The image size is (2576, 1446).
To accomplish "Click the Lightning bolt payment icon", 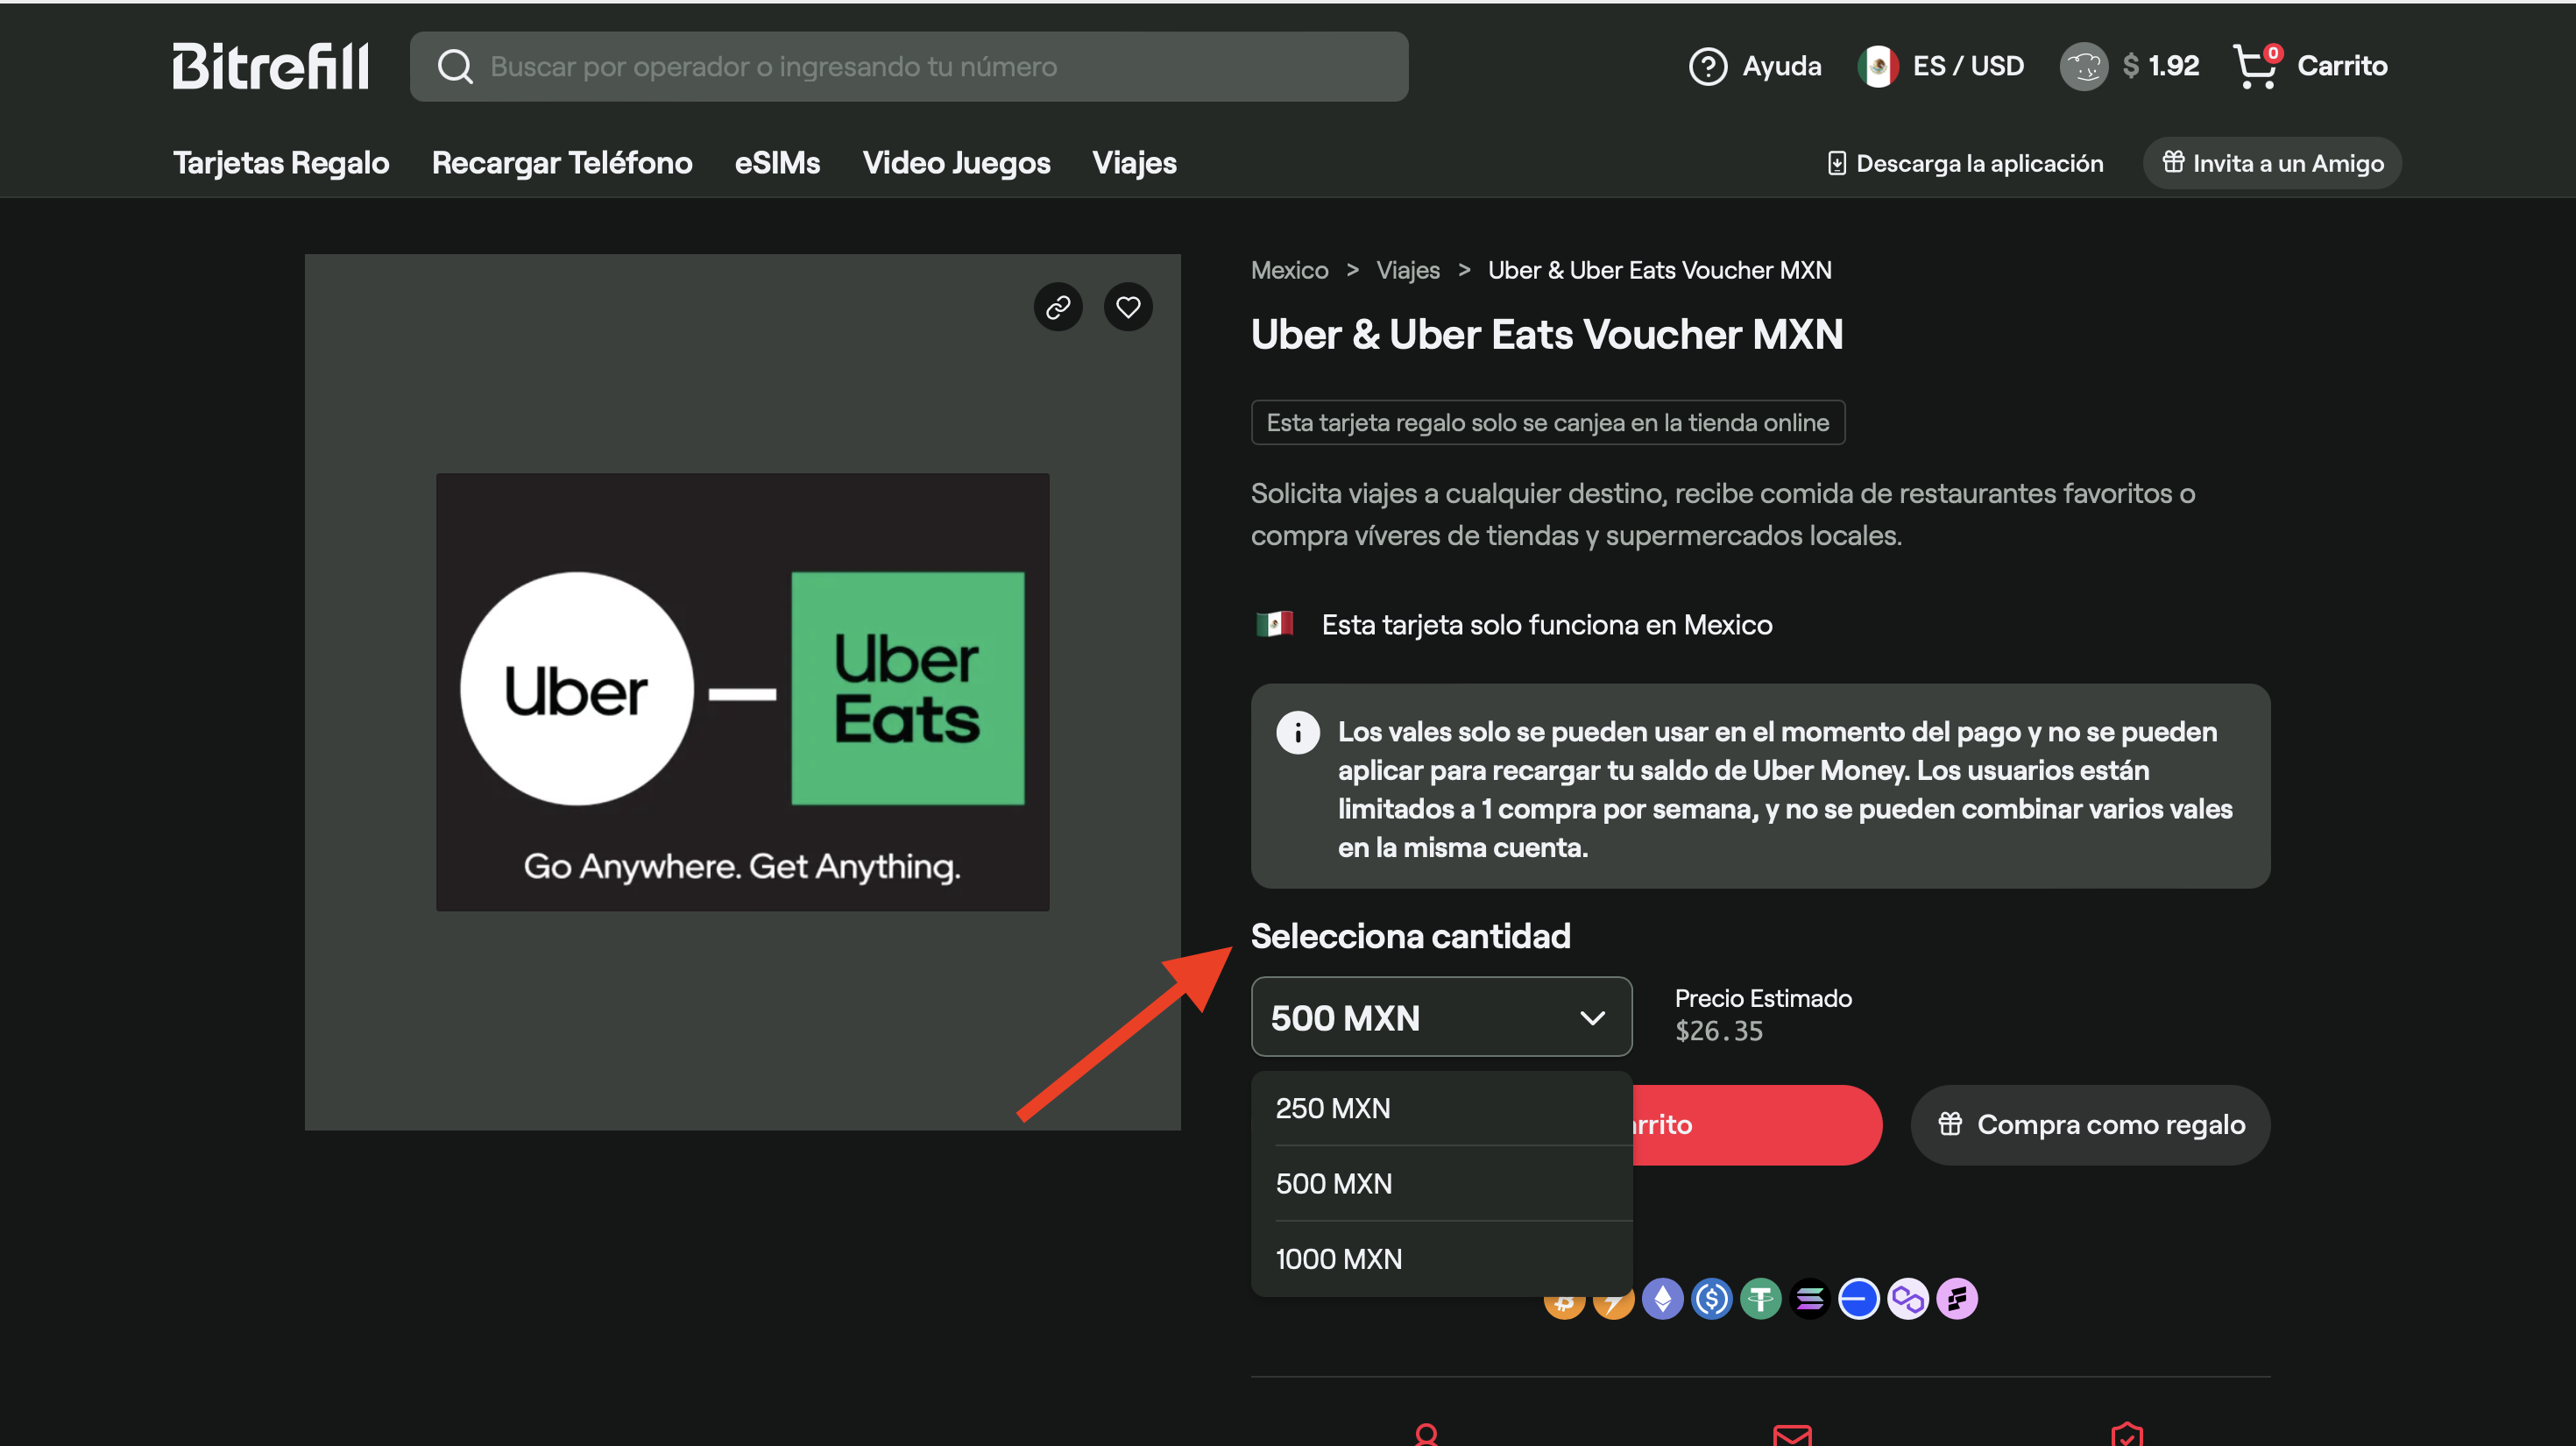I will pyautogui.click(x=1613, y=1307).
